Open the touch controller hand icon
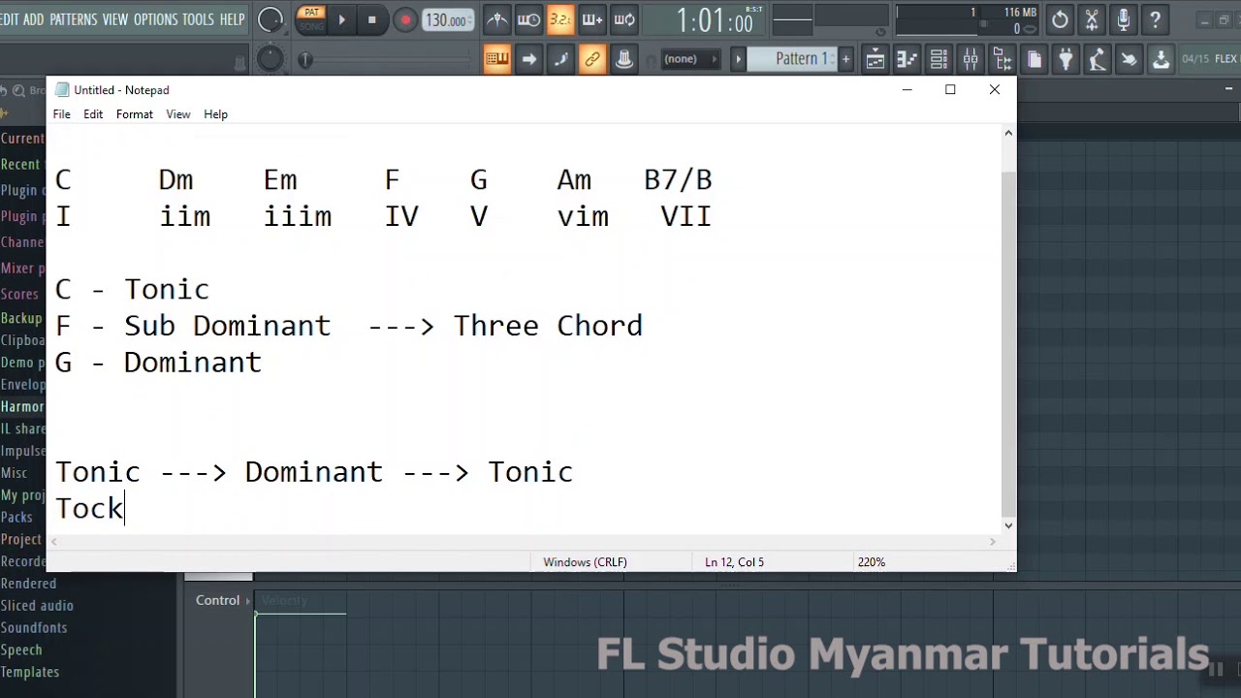 1130,59
